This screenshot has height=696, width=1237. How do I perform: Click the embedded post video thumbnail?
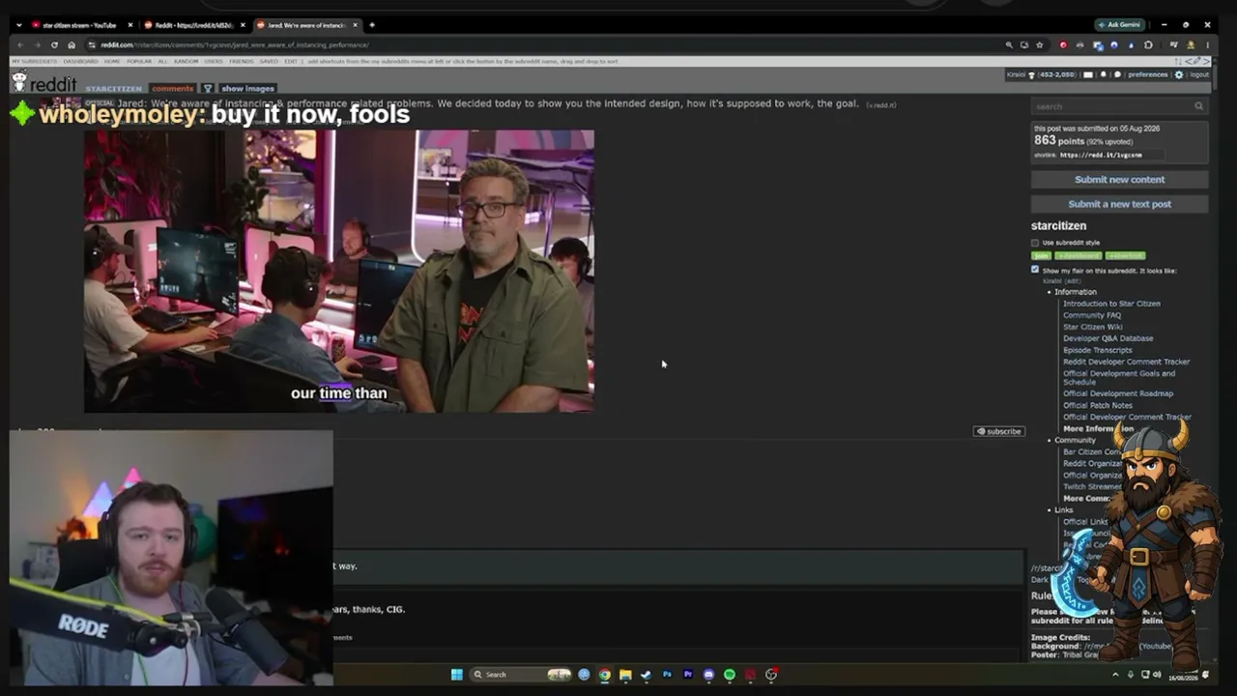[x=339, y=272]
